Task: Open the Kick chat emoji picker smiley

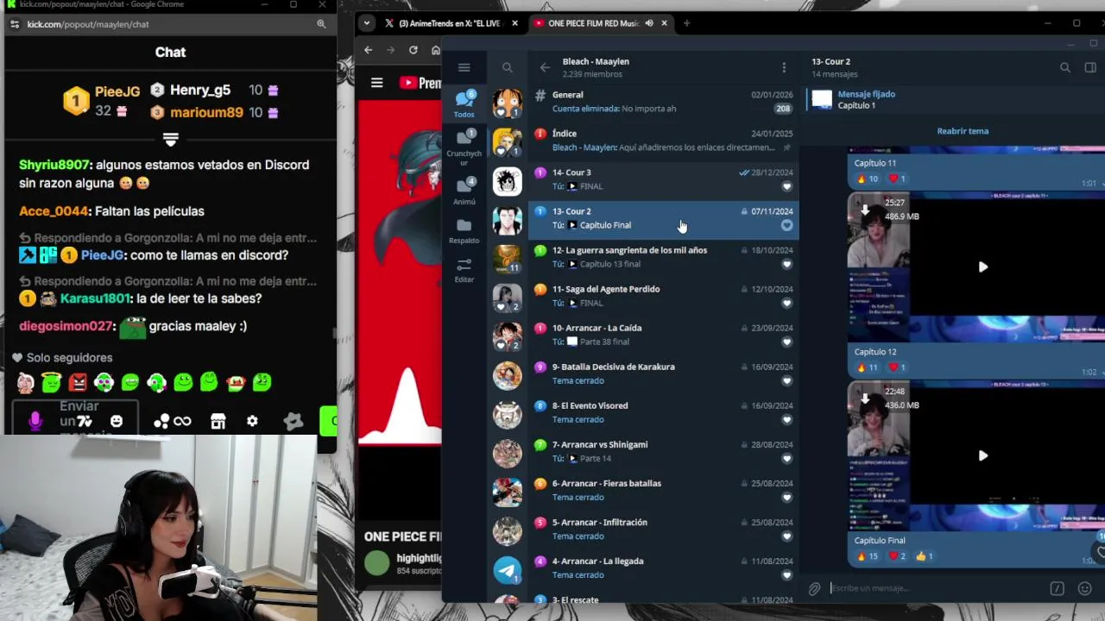Action: tap(117, 421)
